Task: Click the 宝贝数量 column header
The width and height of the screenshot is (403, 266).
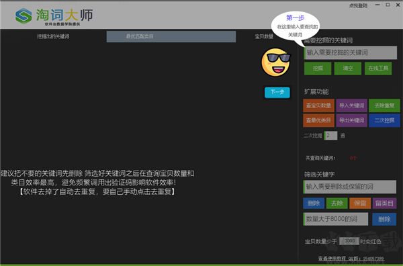Action: tap(264, 36)
